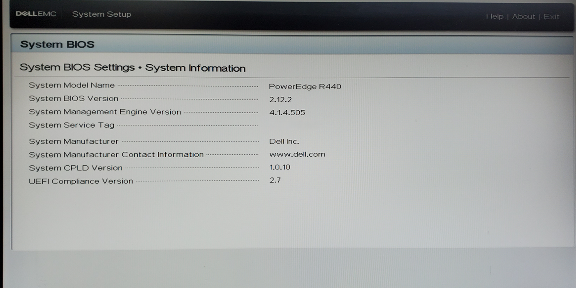
Task: Select the System Setup title
Action: (x=102, y=14)
